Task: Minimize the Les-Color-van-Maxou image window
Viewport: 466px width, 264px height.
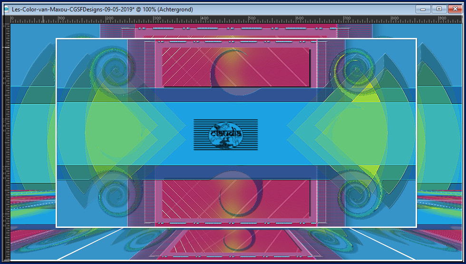Action: point(423,9)
